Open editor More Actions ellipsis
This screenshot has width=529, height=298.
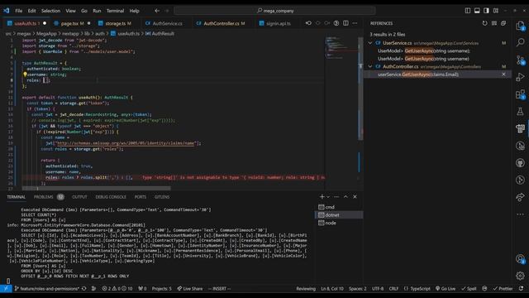pyautogui.click(x=355, y=23)
